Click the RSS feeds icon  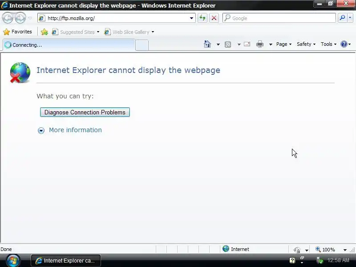pyautogui.click(x=228, y=44)
